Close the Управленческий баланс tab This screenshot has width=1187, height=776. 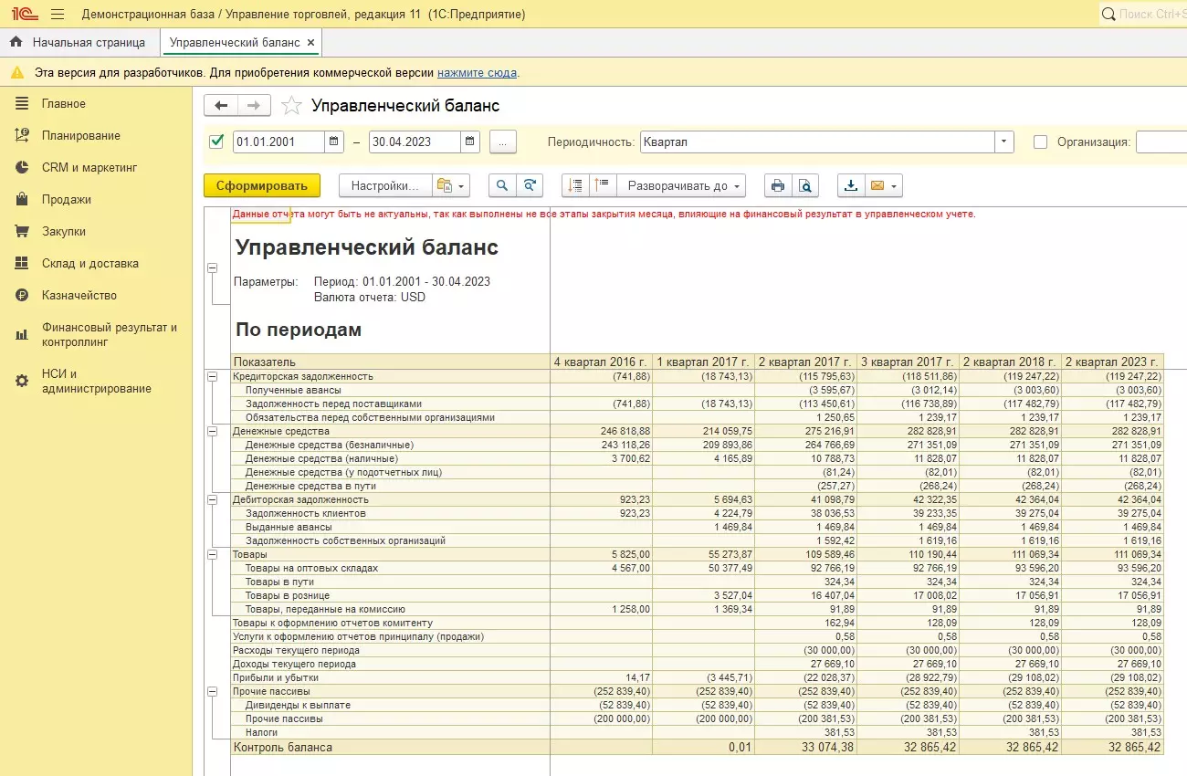pyautogui.click(x=310, y=42)
